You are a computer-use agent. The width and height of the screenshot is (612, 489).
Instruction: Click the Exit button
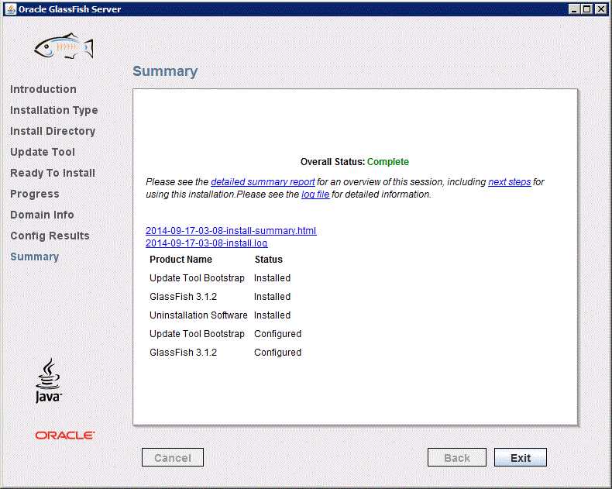521,457
